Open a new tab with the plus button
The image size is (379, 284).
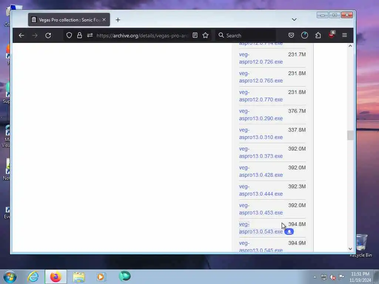tap(118, 20)
